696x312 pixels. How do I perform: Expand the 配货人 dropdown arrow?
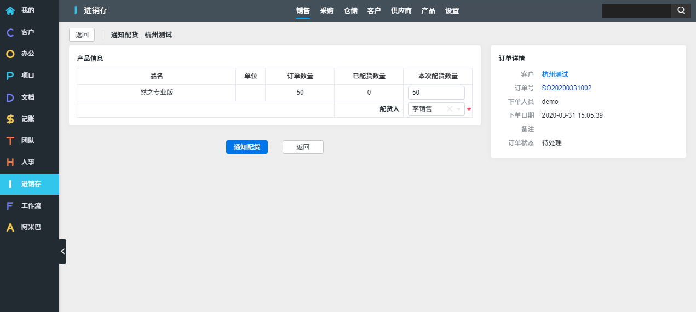pos(459,109)
